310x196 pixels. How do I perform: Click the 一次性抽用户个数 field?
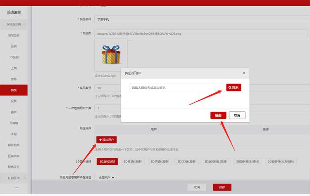click(x=108, y=108)
